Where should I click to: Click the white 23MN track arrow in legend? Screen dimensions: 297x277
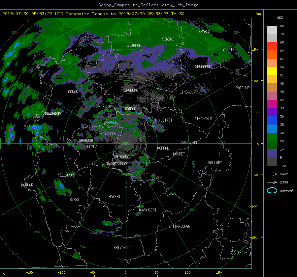click(272, 182)
